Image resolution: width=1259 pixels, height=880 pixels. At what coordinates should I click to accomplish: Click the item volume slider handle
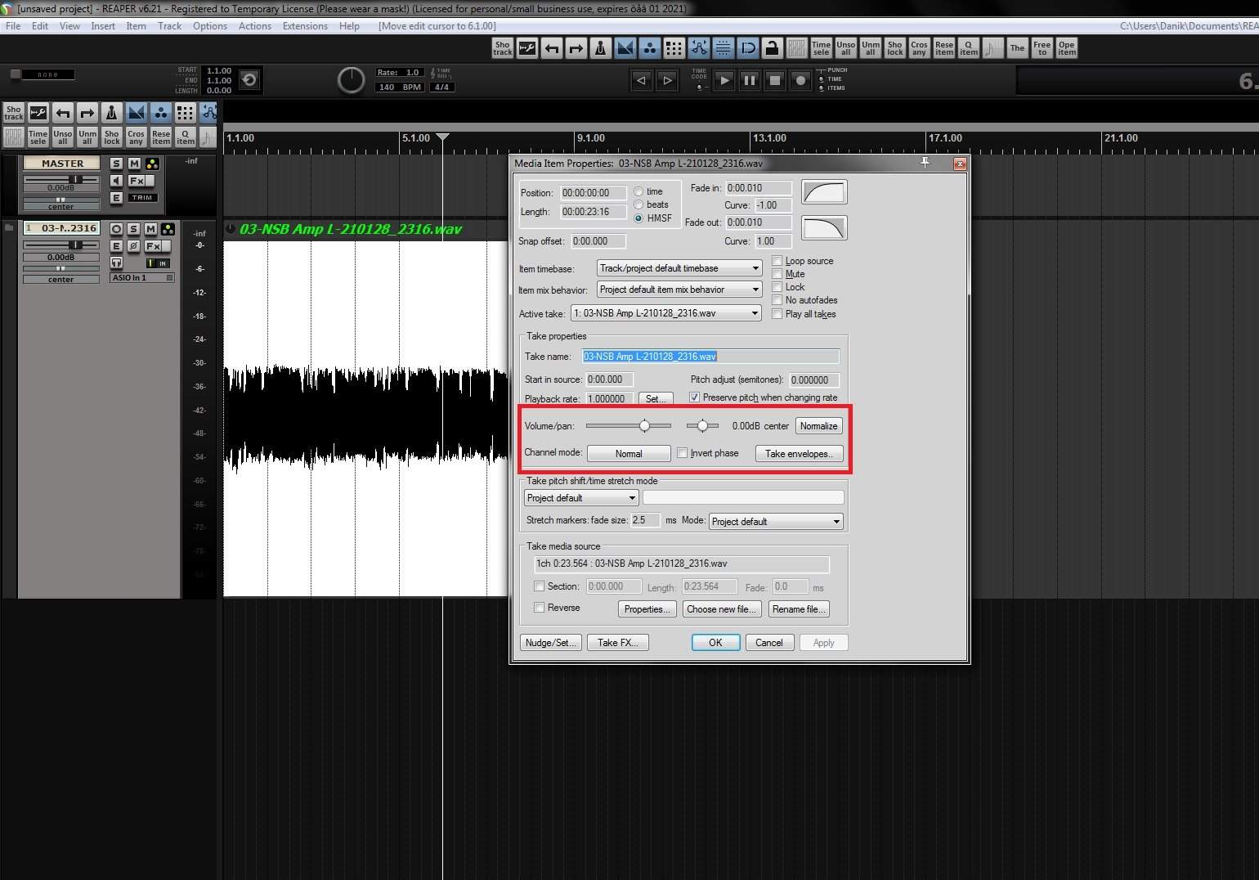644,426
